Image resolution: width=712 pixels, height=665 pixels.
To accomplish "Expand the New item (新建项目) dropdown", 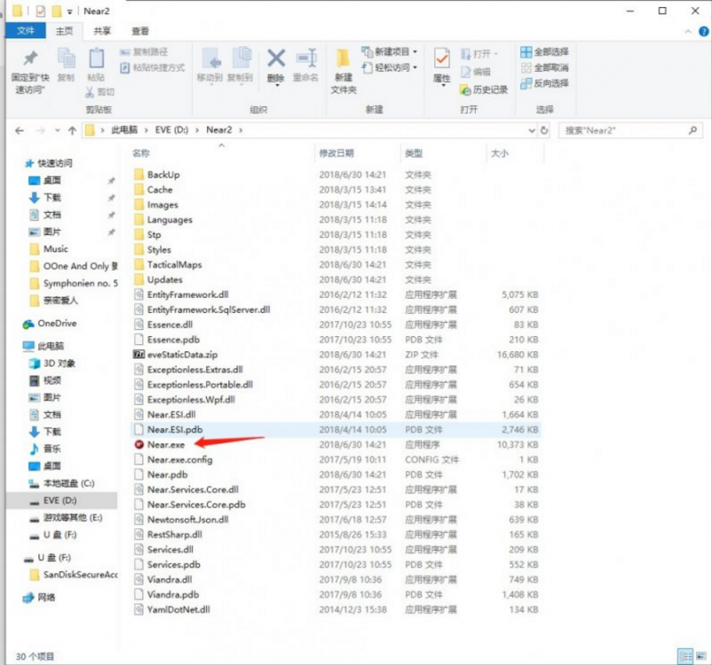I will coord(391,51).
